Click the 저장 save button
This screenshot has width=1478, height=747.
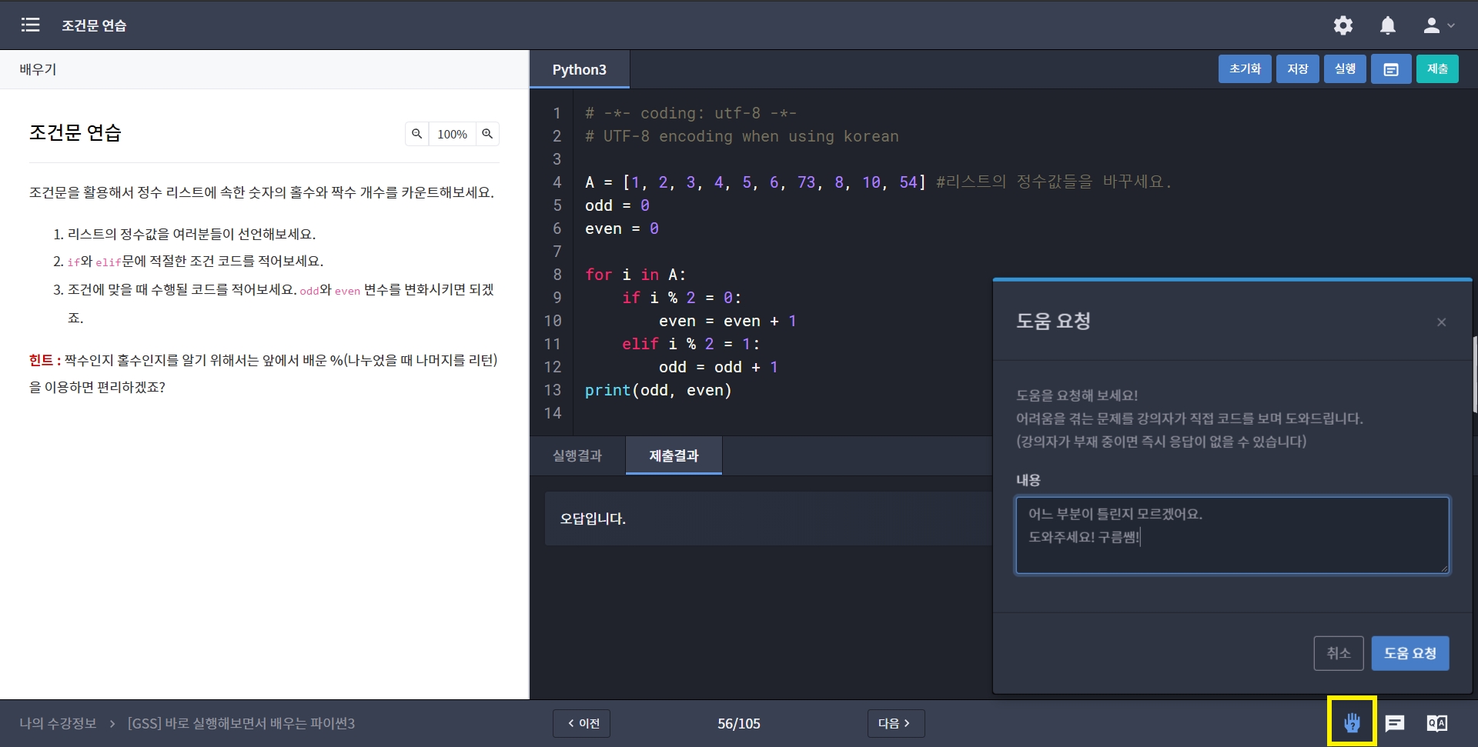(1297, 69)
